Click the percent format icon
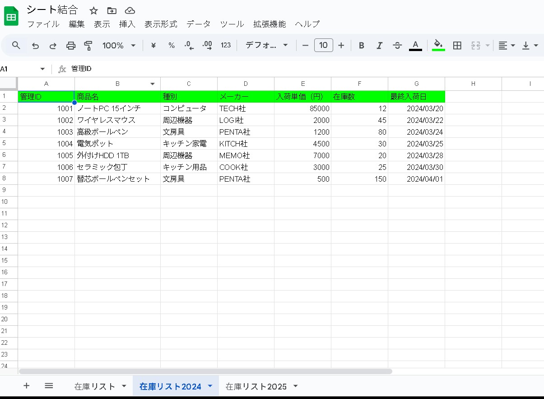Image resolution: width=544 pixels, height=399 pixels. coord(171,45)
